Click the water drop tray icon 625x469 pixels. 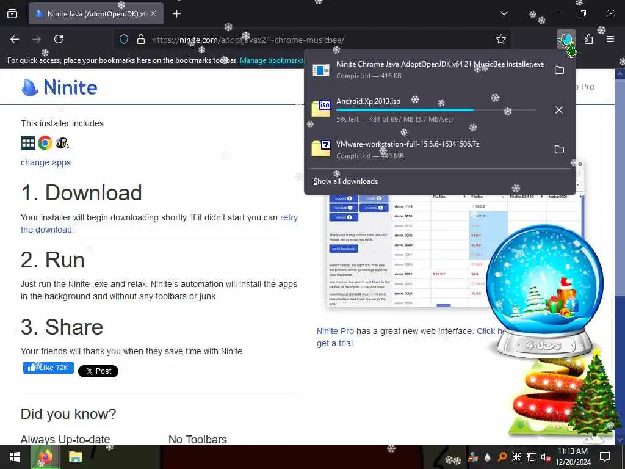click(488, 457)
